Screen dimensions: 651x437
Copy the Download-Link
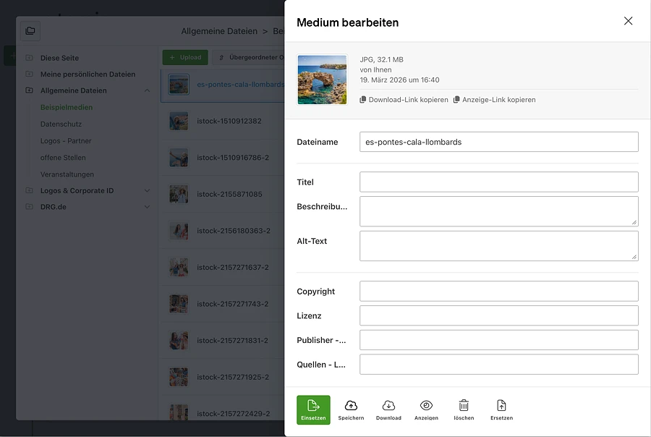(404, 100)
